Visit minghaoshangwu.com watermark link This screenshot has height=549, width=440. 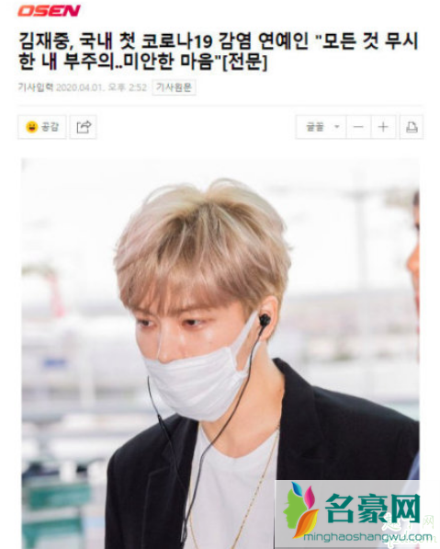pyautogui.click(x=367, y=536)
